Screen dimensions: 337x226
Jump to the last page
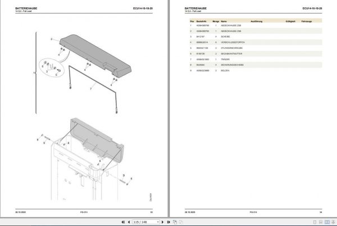(x=168, y=222)
